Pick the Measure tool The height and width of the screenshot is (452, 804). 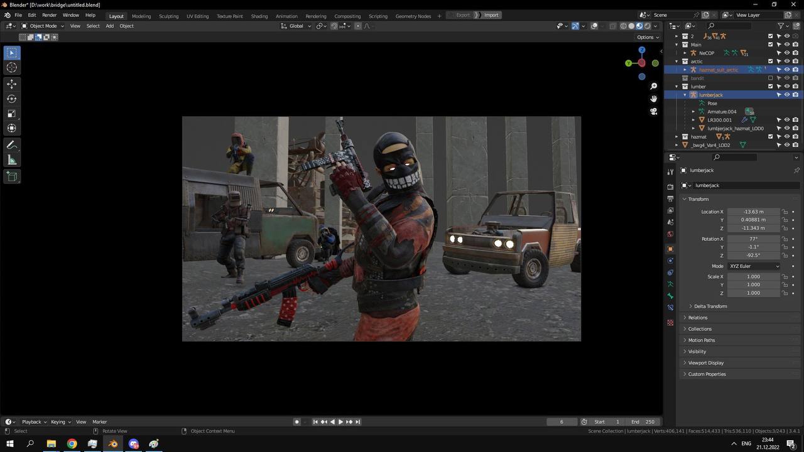[x=11, y=160]
